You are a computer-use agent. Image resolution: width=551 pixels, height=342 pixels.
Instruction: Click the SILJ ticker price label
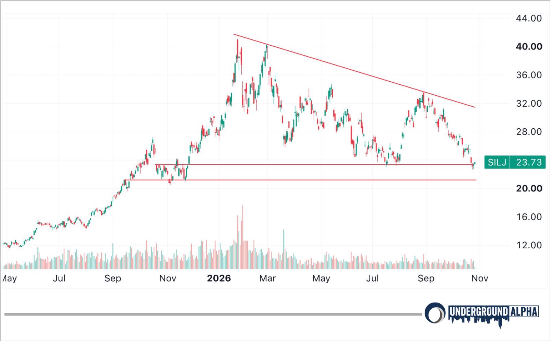coord(497,162)
